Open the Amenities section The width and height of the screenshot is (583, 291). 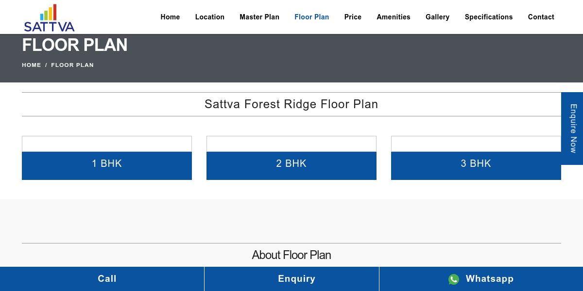pos(394,17)
